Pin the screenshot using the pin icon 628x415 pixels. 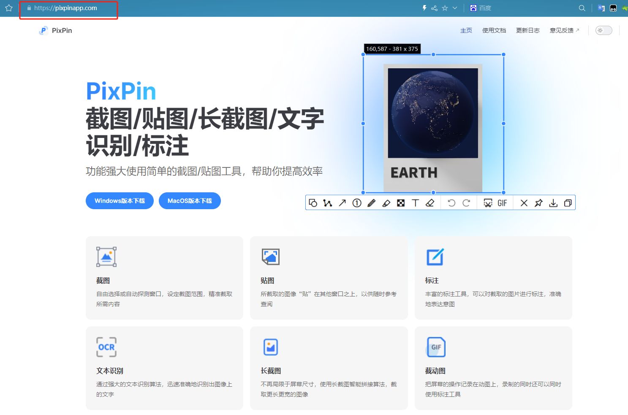pyautogui.click(x=538, y=203)
